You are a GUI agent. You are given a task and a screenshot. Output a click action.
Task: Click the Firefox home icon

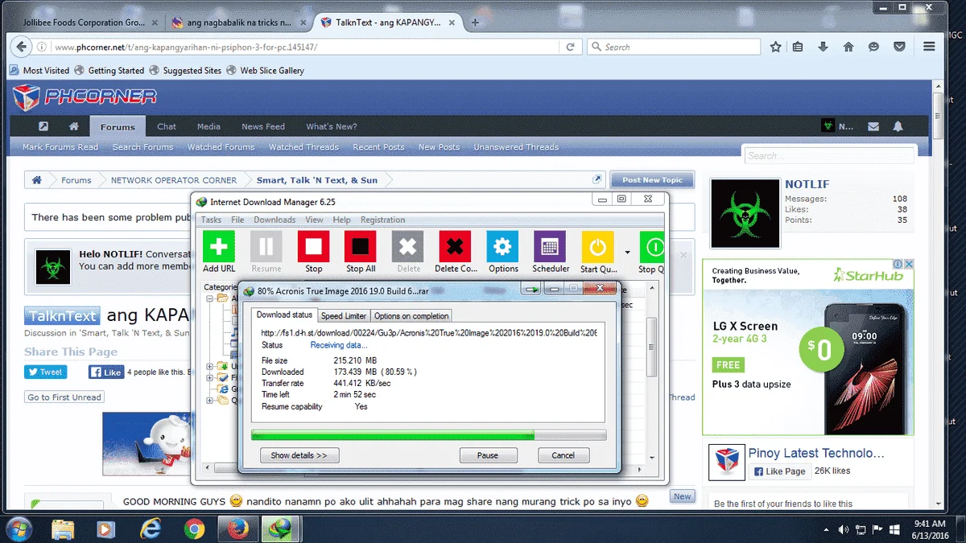point(848,47)
